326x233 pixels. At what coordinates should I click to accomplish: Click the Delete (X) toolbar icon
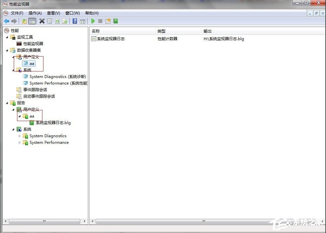(x=41, y=21)
